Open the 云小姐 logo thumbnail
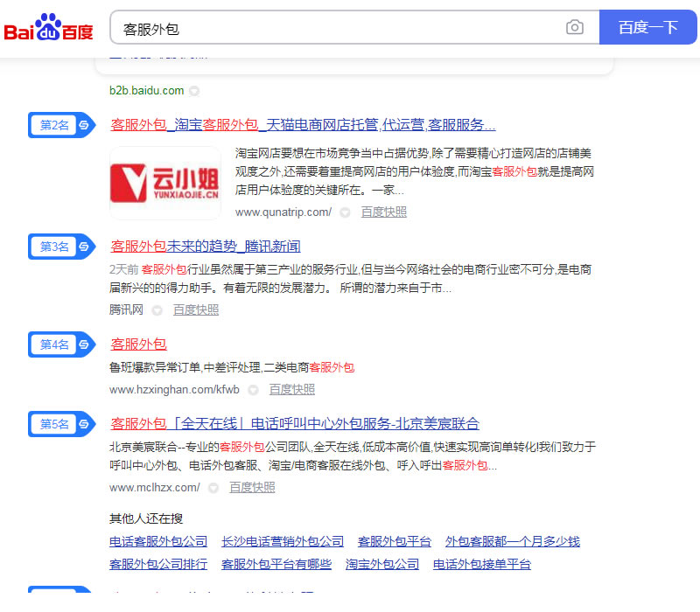The image size is (700, 612). (165, 183)
